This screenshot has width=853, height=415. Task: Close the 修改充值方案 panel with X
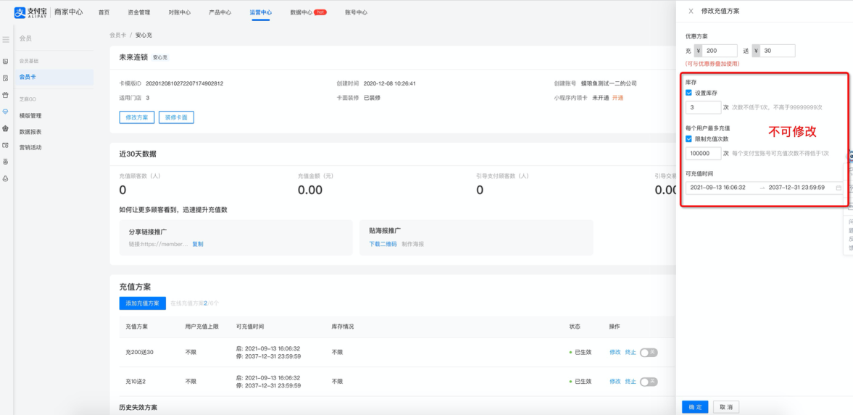(691, 11)
